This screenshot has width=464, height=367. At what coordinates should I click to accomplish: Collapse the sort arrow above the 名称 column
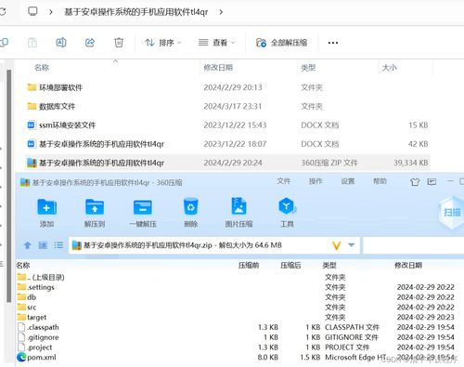click(115, 61)
